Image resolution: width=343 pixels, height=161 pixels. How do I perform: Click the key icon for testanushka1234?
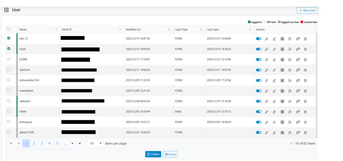tap(267, 80)
